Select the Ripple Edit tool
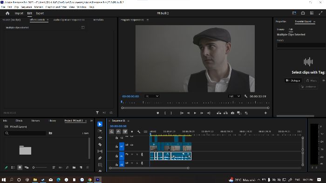The height and width of the screenshot is (183, 326). tap(100, 138)
